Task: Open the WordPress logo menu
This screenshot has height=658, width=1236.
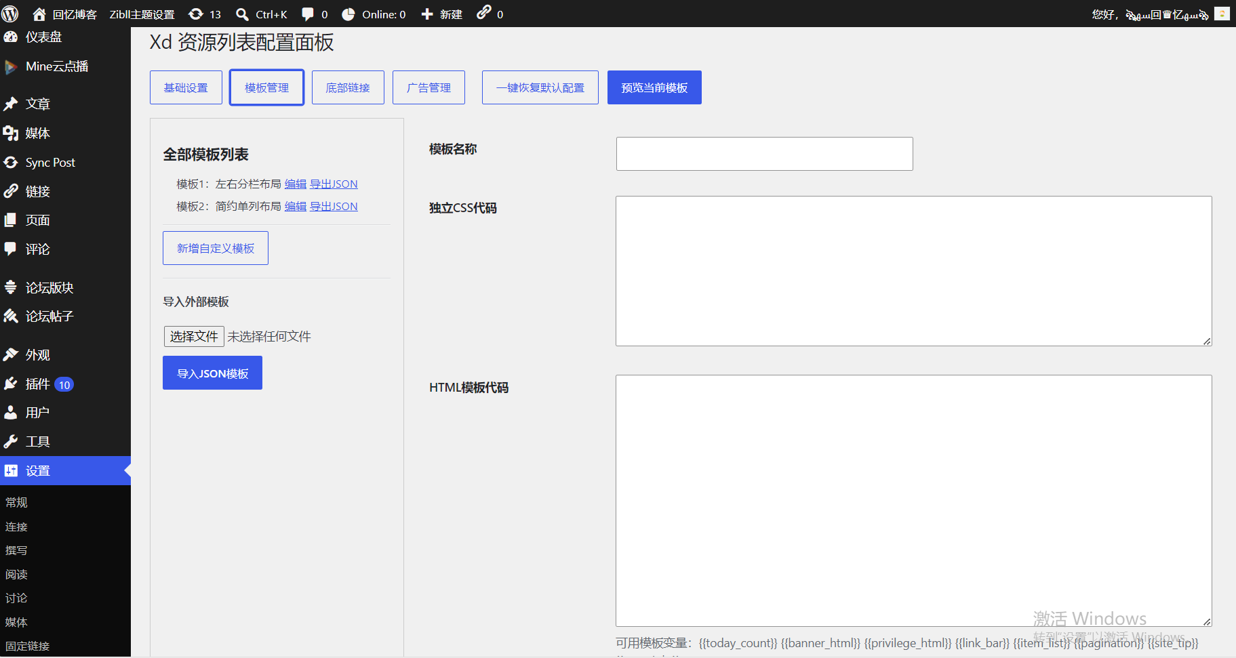Action: [x=10, y=14]
